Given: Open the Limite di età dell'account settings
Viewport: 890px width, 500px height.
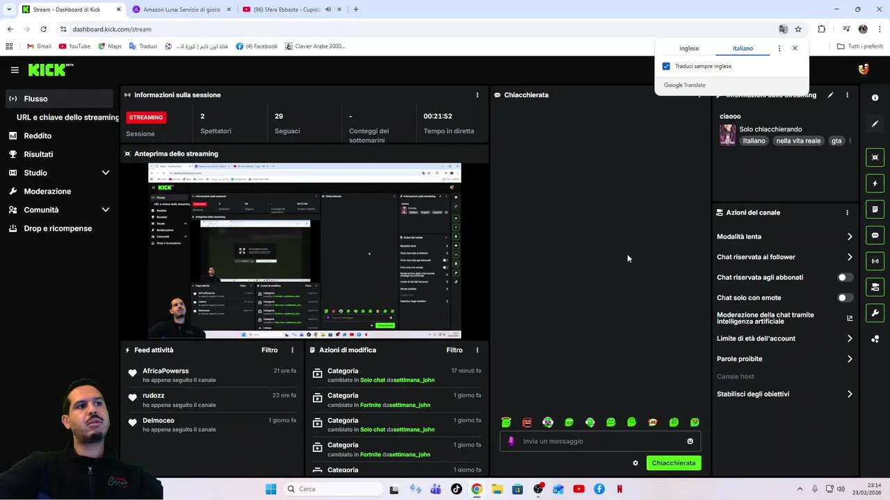Looking at the screenshot, I should click(784, 339).
